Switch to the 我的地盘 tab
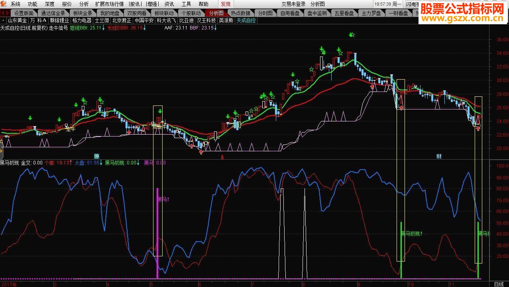The image size is (509, 287). [110, 13]
